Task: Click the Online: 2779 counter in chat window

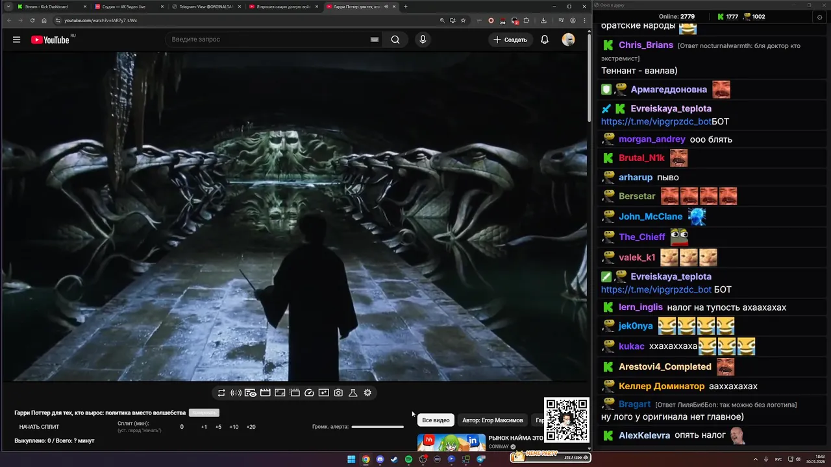Action: pos(676,17)
